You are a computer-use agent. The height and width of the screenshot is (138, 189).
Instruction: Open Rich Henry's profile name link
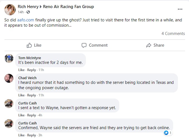[x=28, y=7]
